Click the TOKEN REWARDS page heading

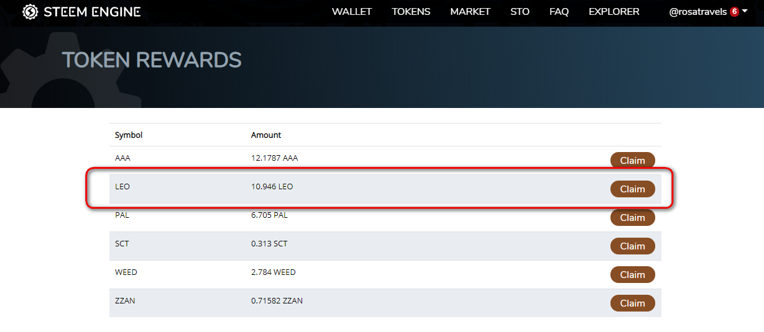pyautogui.click(x=152, y=60)
